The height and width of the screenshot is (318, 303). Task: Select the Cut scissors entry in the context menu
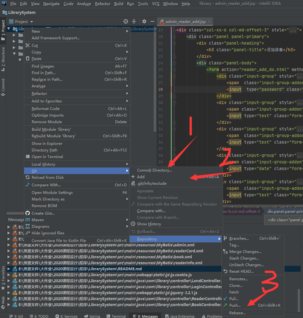tap(77, 46)
